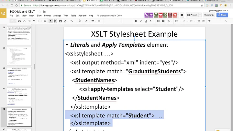The width and height of the screenshot is (233, 131).
Task: Click the red elephant collaborator avatar
Action: (x=161, y=15)
